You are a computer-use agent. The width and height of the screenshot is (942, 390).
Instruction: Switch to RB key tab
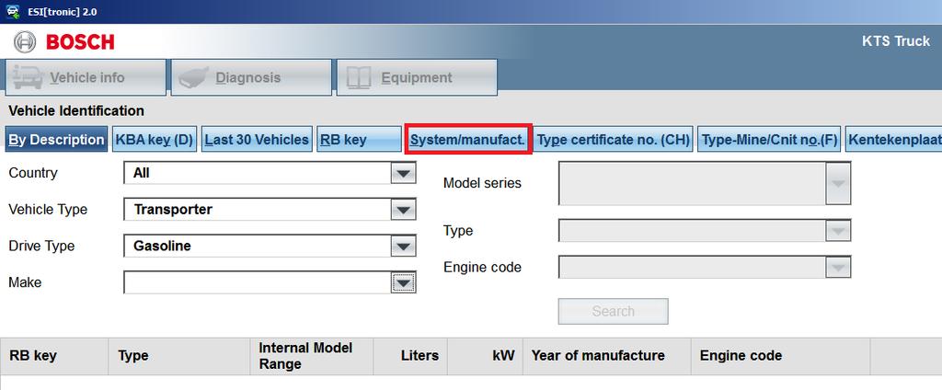(360, 140)
